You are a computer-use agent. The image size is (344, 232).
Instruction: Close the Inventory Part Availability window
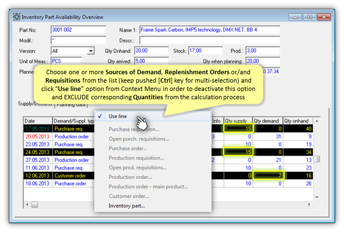click(324, 17)
